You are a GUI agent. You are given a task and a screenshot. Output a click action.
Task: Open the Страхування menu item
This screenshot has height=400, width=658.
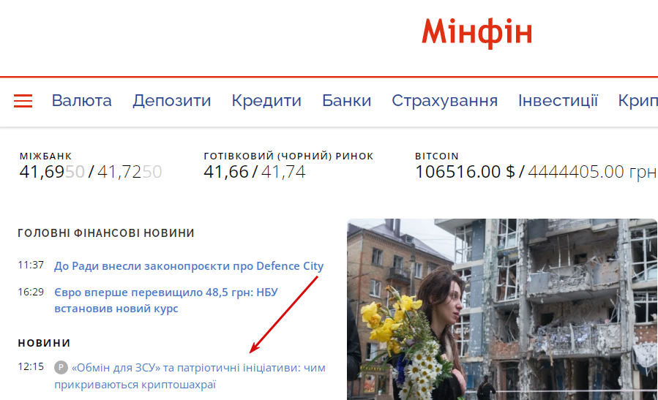445,101
